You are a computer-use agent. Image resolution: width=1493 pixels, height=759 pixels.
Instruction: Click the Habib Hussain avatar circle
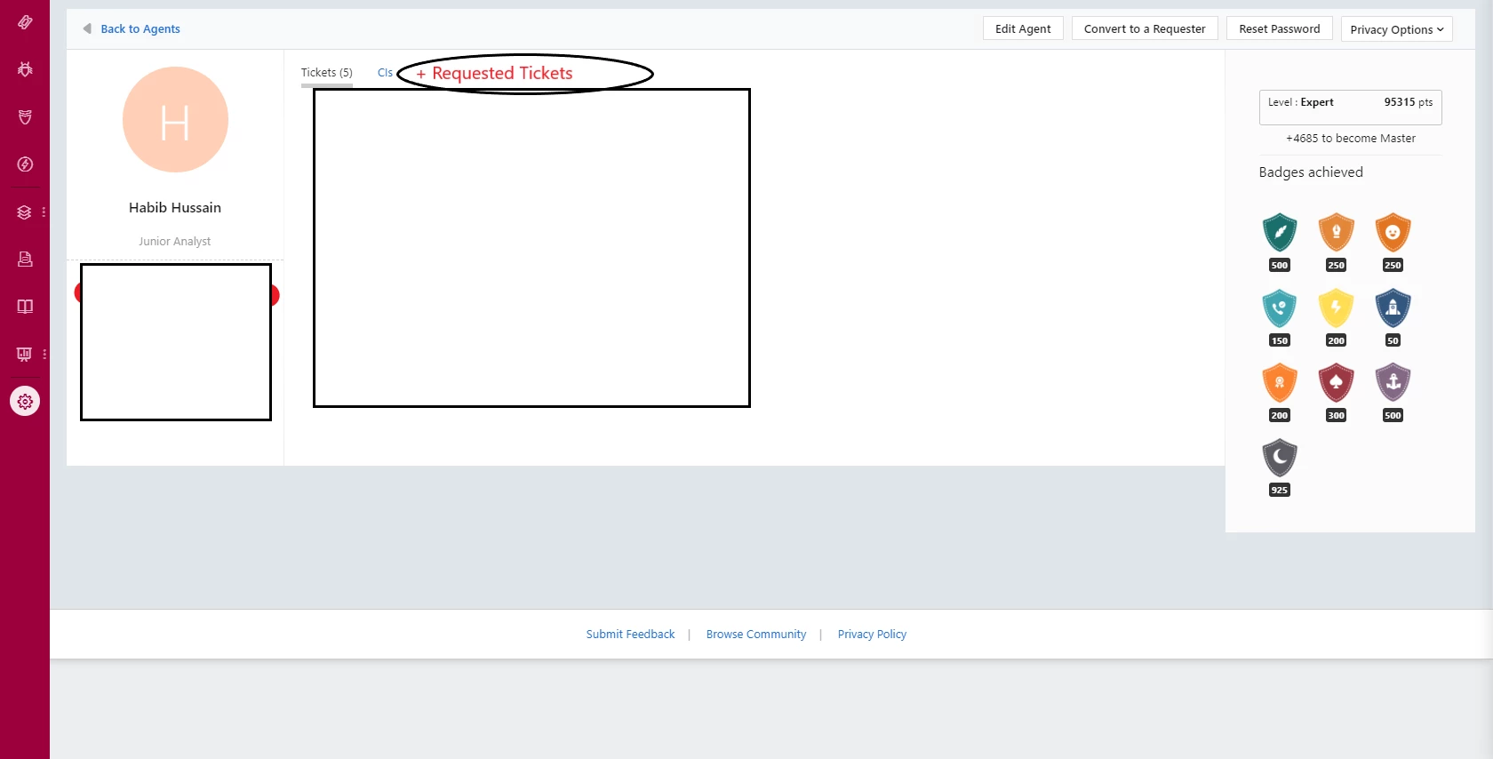(x=175, y=120)
